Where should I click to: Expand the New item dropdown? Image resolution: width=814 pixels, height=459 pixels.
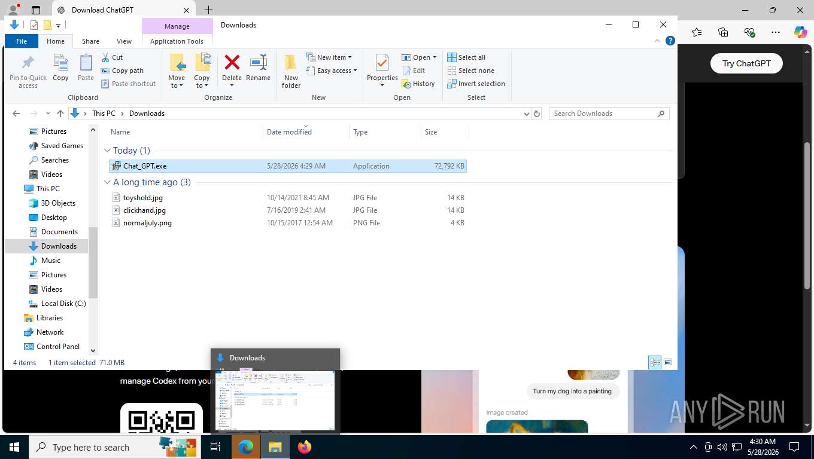329,57
